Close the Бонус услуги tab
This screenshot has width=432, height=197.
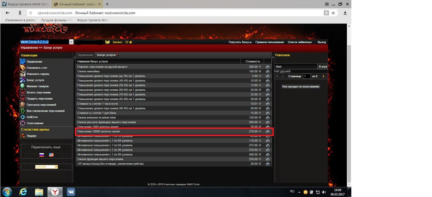tap(117, 54)
